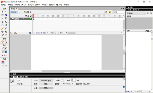Select the Free Transform tool
Viewport: 153px width, 93px height.
(x=3, y=15)
